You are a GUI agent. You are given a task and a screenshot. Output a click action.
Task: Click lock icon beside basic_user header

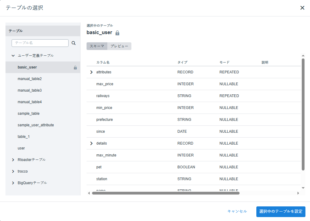coord(117,33)
